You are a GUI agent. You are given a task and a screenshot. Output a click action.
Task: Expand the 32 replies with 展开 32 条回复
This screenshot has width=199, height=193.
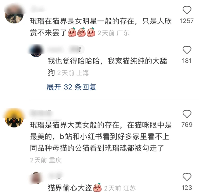71,87
